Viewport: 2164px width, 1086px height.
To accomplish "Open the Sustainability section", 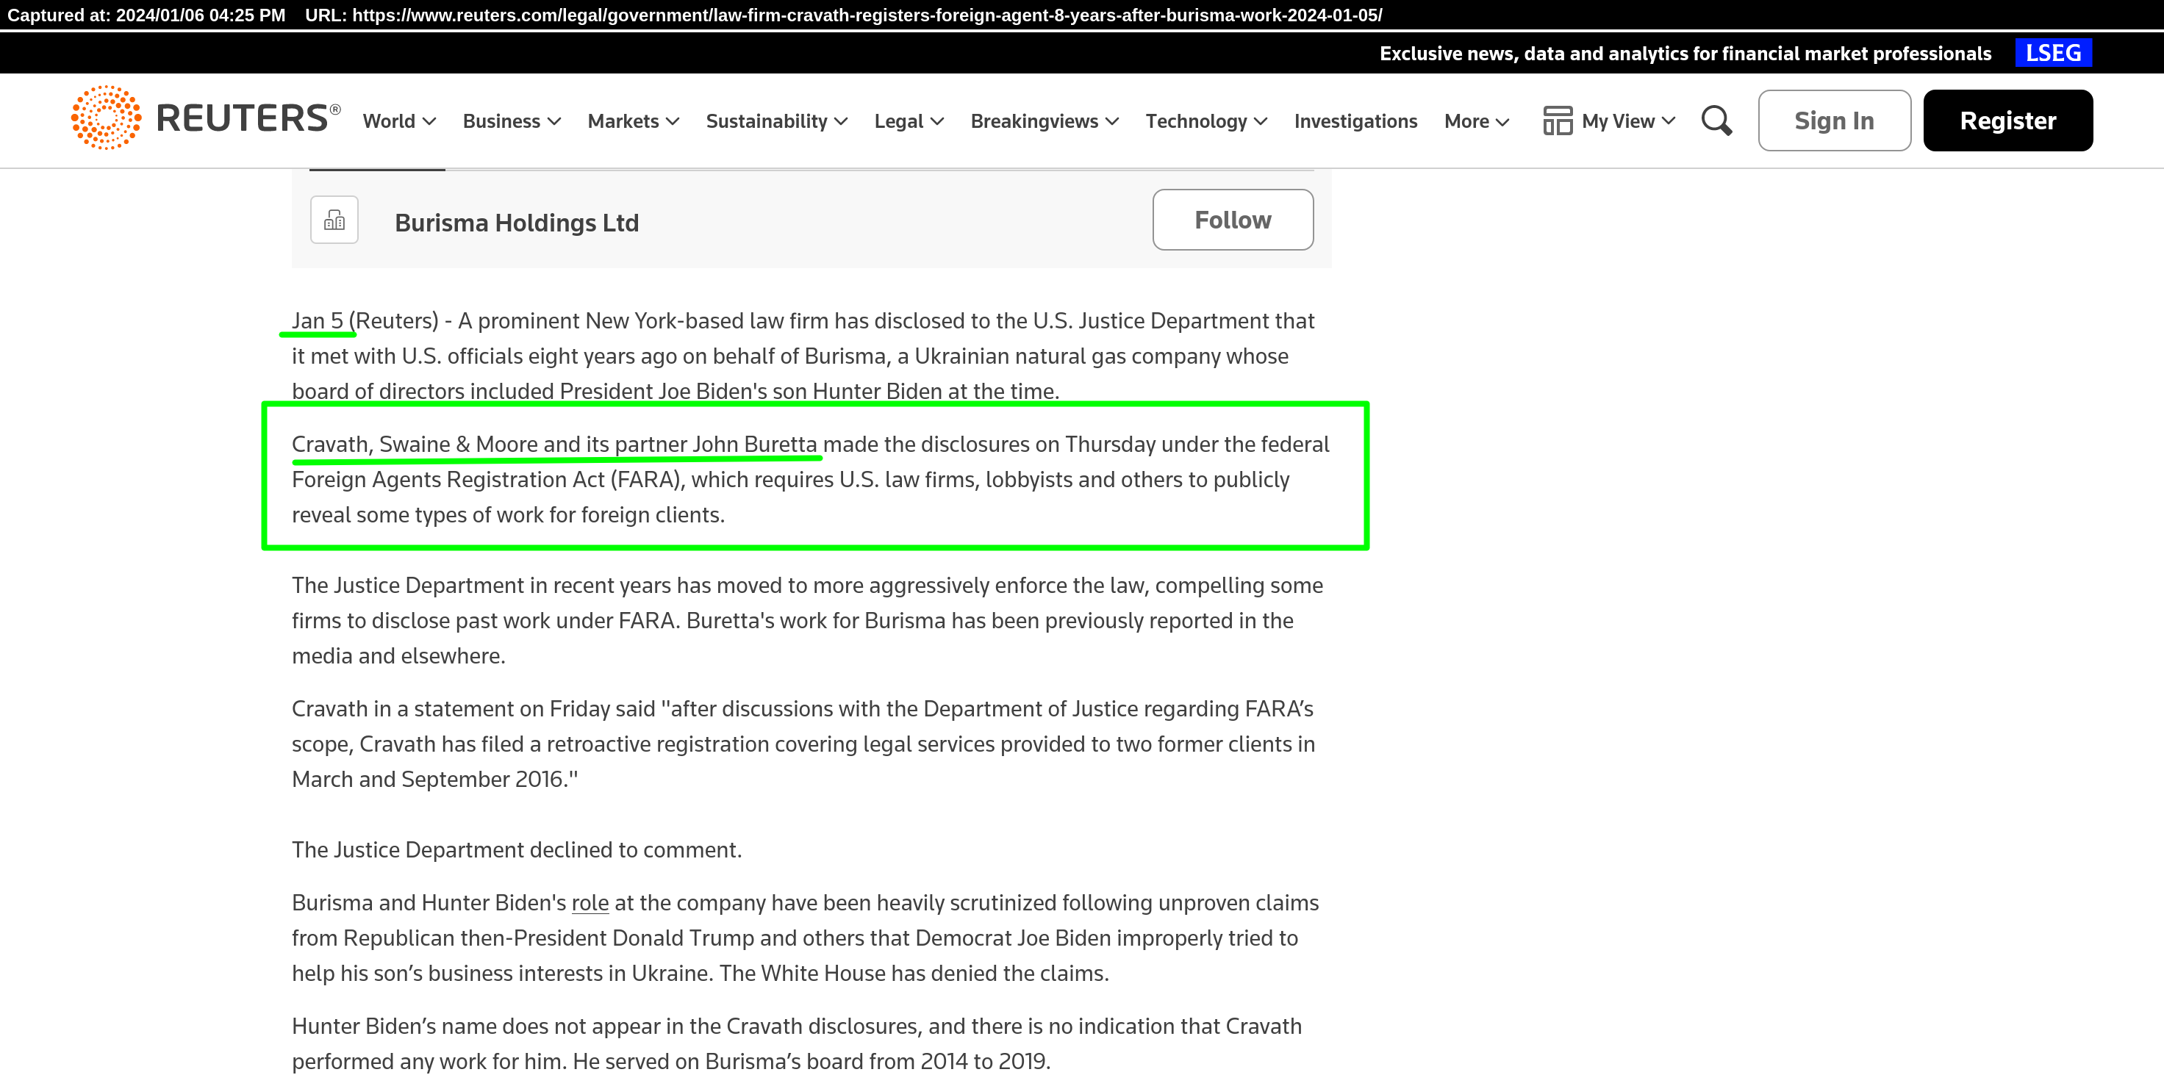I will [767, 121].
